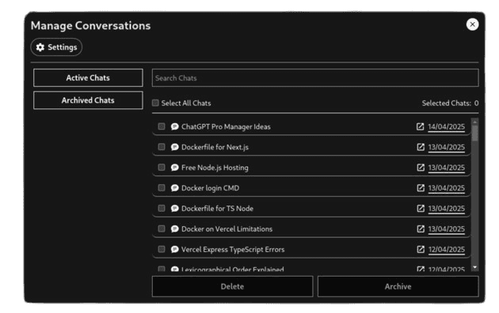Click chat bubble icon for ChatGPT Pro Manager Ideas

[x=174, y=126]
